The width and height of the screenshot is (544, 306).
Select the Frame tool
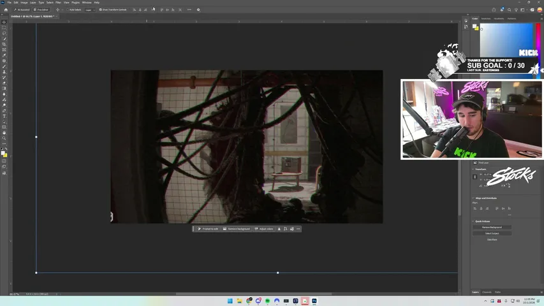pyautogui.click(x=4, y=50)
